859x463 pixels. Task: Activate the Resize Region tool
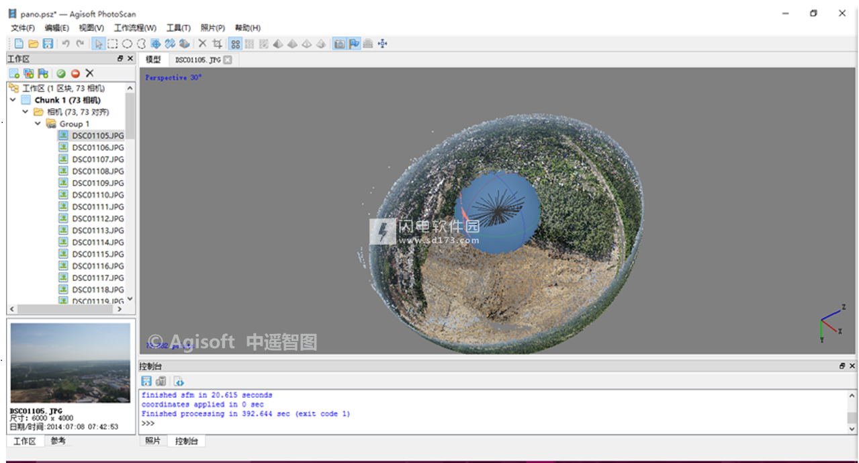pos(170,44)
